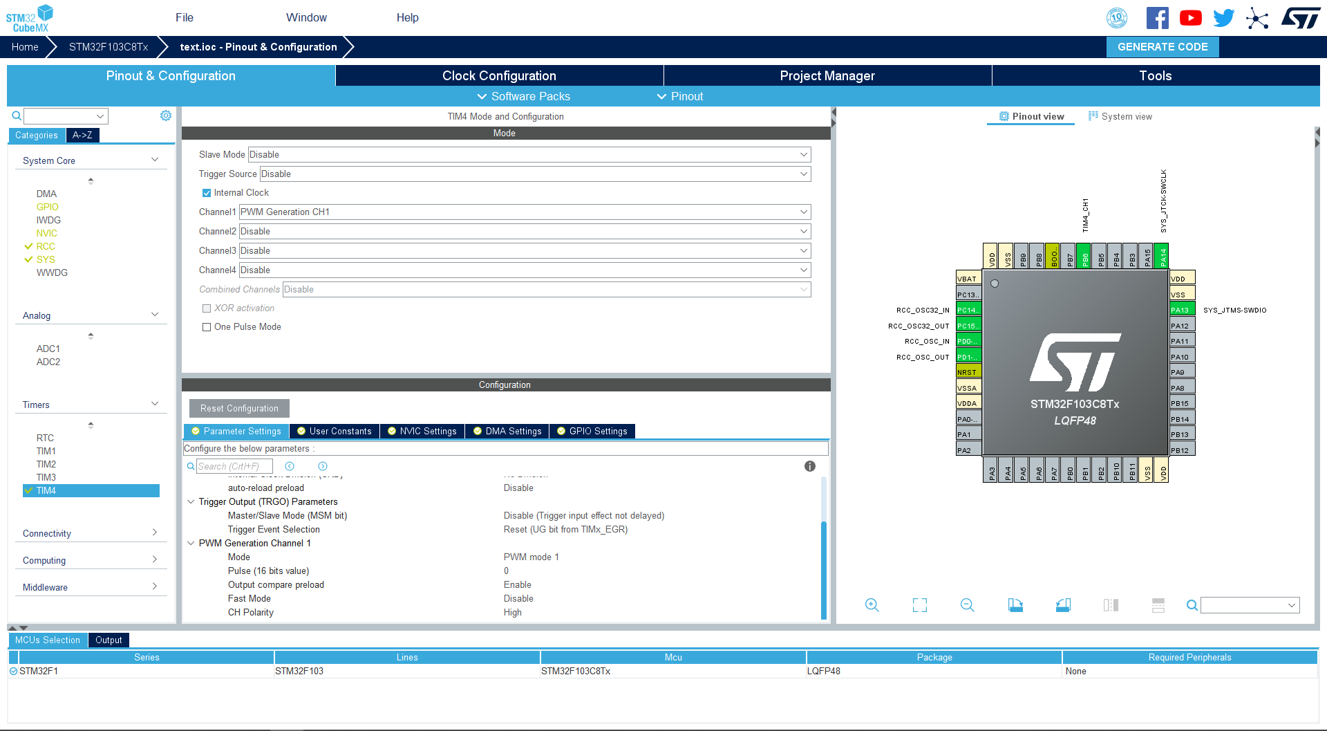Open the pin search combo box
Image resolution: width=1327 pixels, height=731 pixels.
pyautogui.click(x=1250, y=605)
